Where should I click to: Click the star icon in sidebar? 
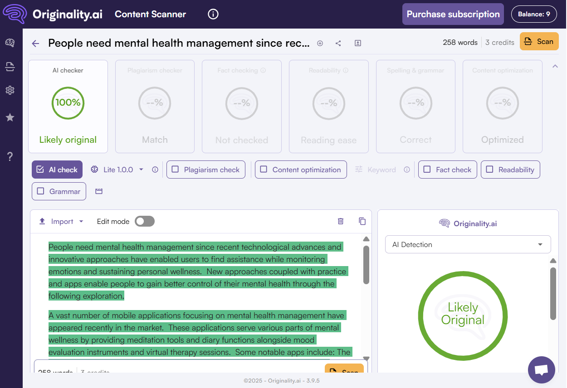tap(10, 117)
